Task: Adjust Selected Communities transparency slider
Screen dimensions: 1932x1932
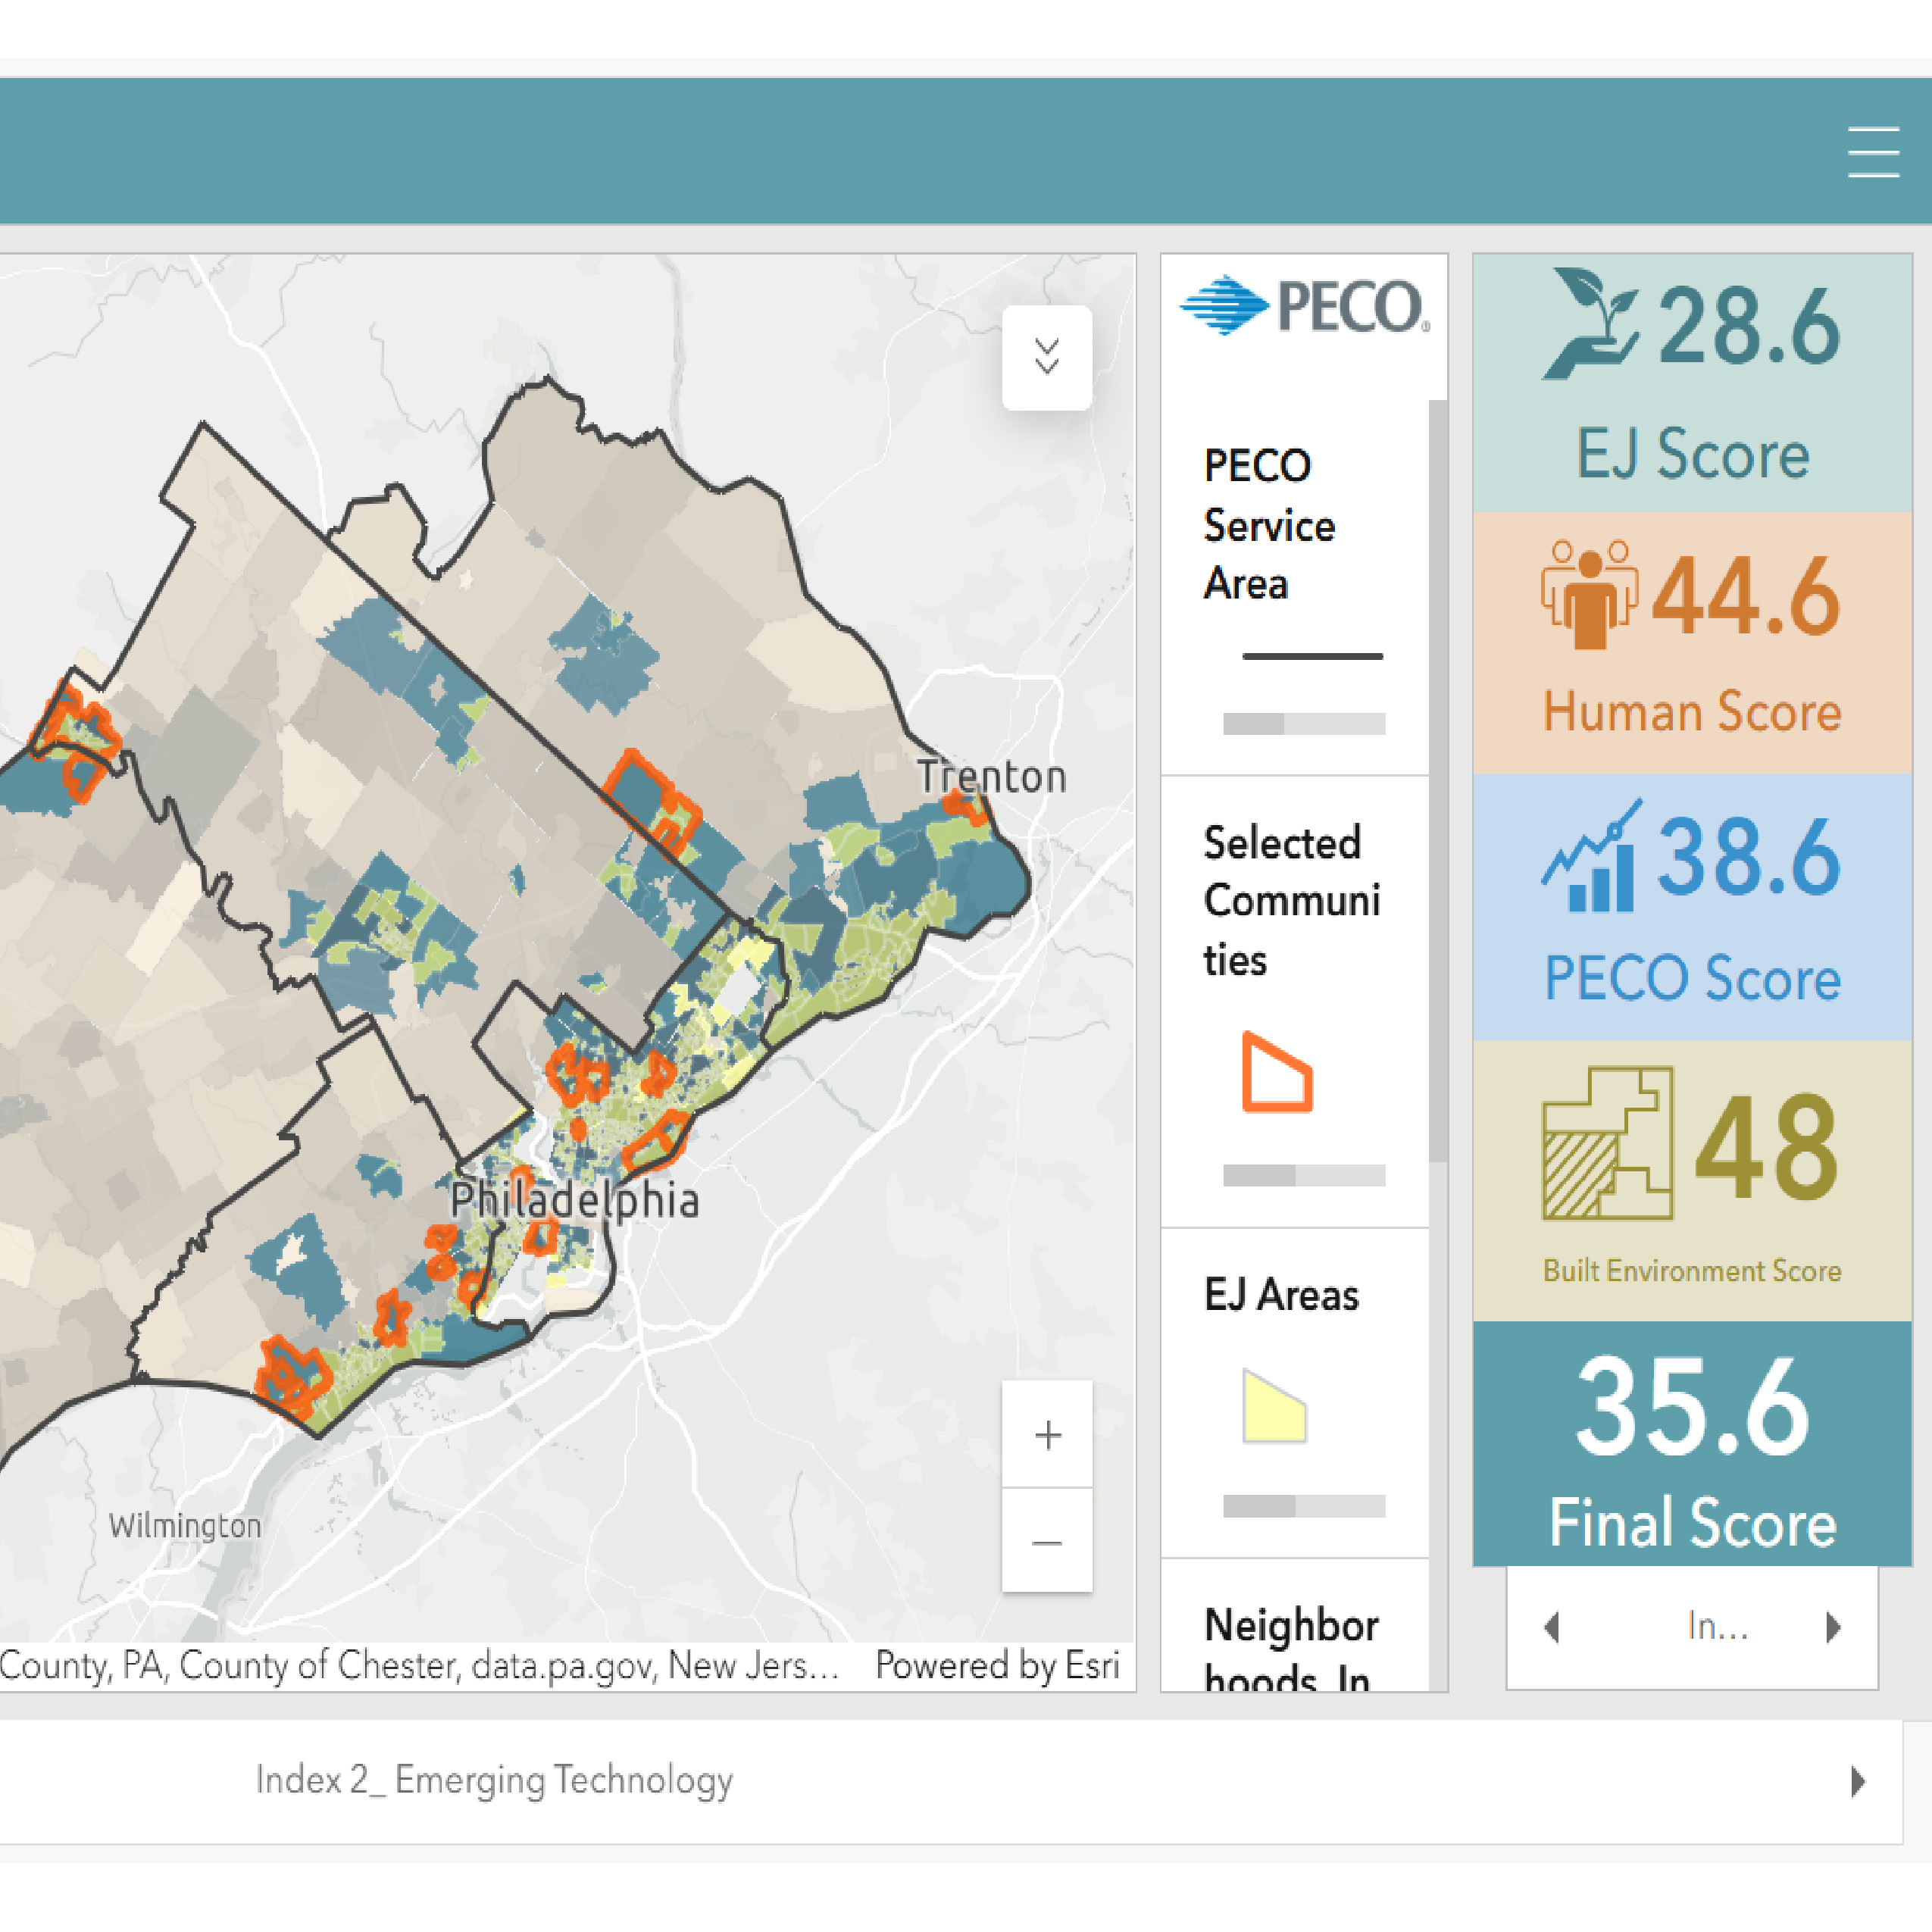Action: click(1303, 1175)
